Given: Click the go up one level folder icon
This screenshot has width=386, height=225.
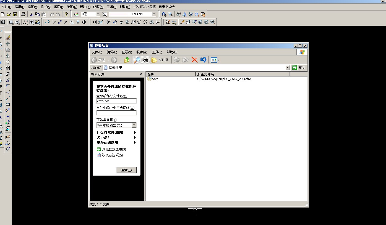Looking at the screenshot, I should 127,60.
